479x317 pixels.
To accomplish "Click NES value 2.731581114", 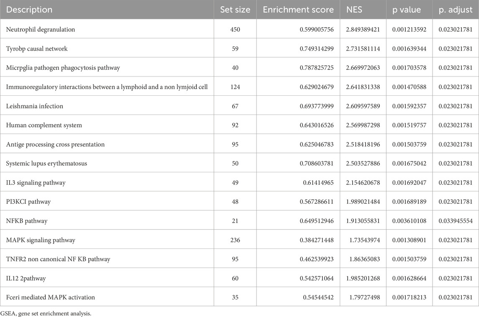I will tap(363, 49).
